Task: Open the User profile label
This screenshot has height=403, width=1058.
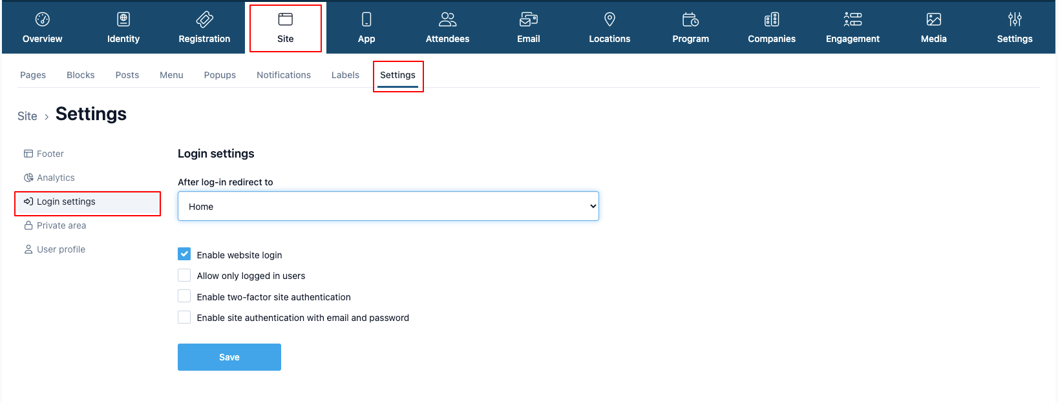Action: [x=61, y=249]
